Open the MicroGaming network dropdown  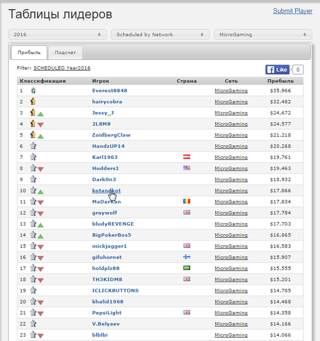263,35
